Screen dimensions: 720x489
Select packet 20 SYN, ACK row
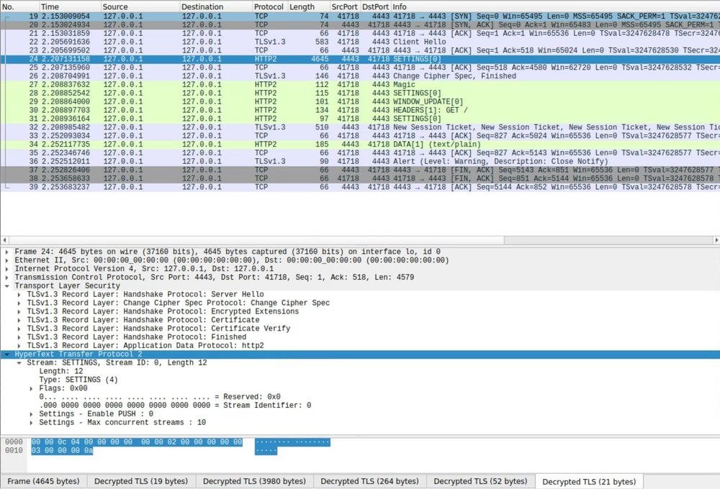(360, 24)
